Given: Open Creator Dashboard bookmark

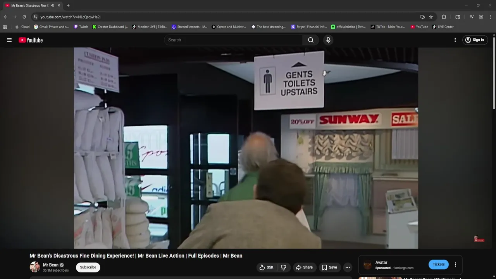Looking at the screenshot, I should pos(110,27).
